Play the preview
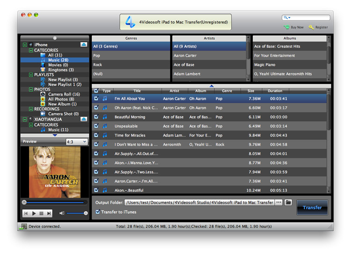The width and height of the screenshot is (351, 255). coord(34,213)
